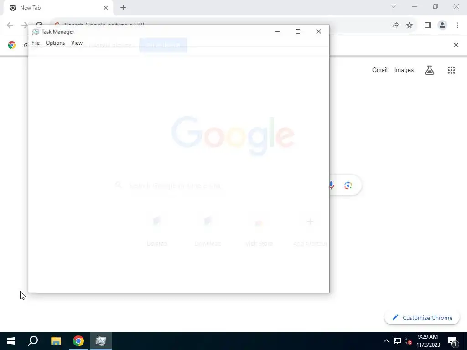Switch to Chrome from the taskbar
The width and height of the screenshot is (467, 350).
pos(78,341)
